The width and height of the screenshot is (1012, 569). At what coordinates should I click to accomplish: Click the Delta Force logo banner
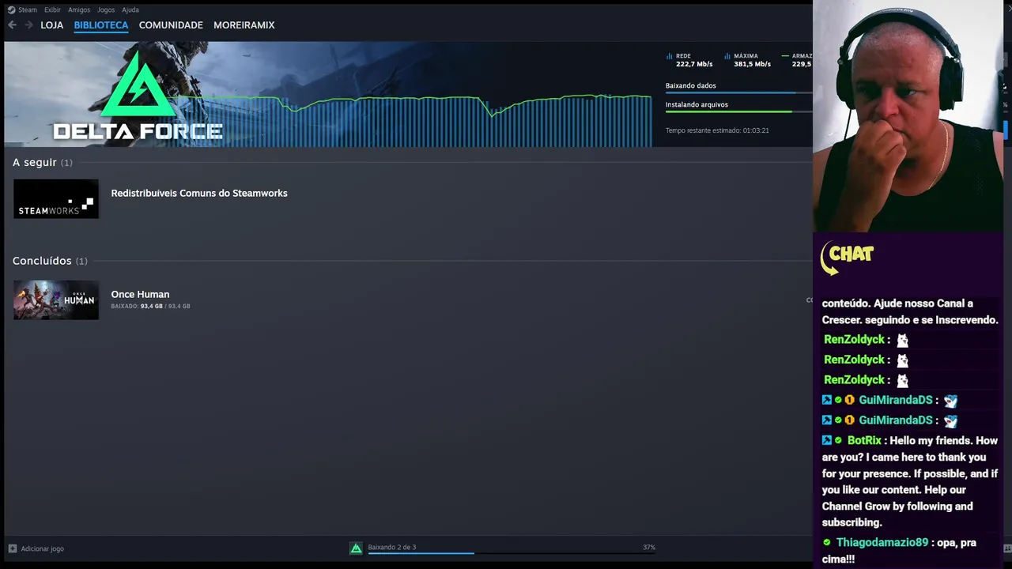click(x=138, y=95)
